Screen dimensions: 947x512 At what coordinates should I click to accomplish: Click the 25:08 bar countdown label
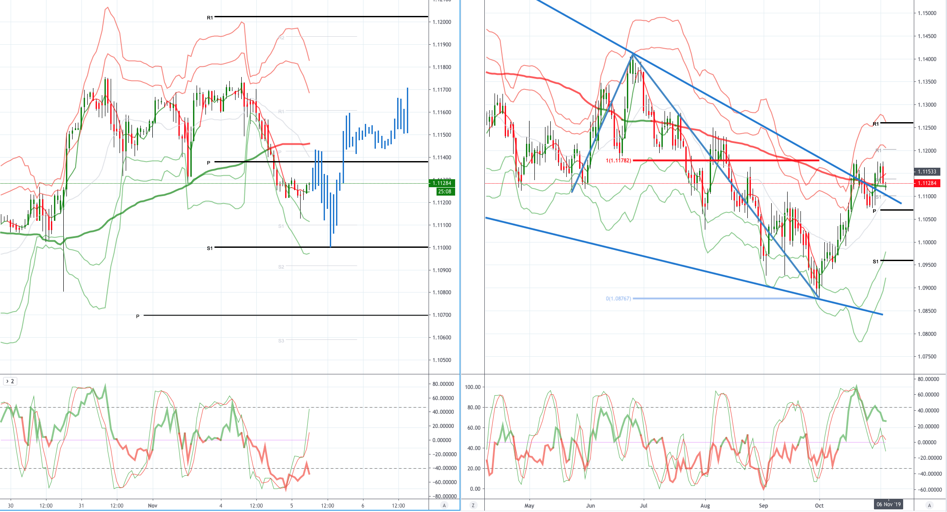445,192
